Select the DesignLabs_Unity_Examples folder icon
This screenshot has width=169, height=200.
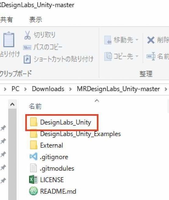34,134
